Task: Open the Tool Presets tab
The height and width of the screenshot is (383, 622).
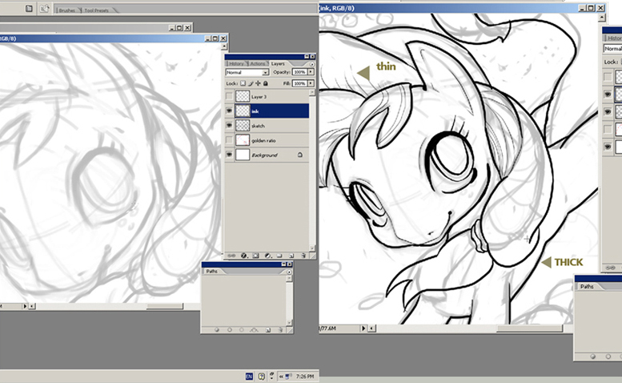Action: 96,10
